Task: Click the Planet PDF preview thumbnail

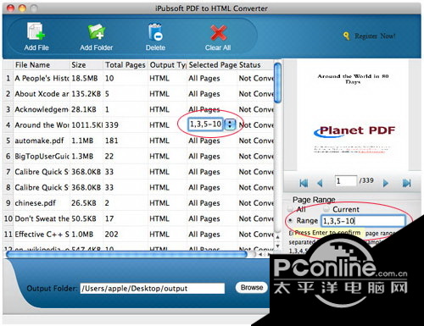Action: 353,114
